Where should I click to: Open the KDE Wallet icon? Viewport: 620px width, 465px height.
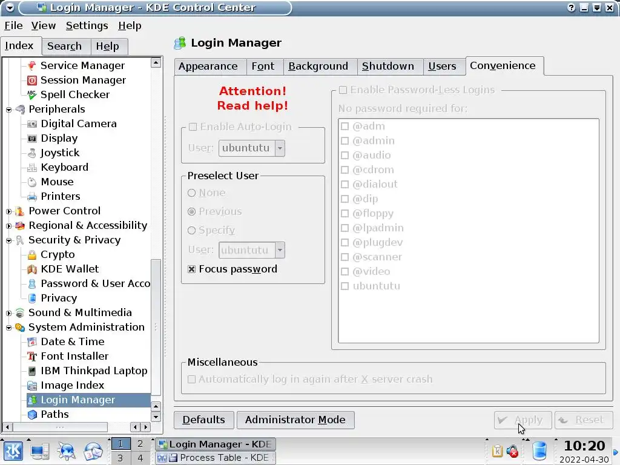click(31, 269)
